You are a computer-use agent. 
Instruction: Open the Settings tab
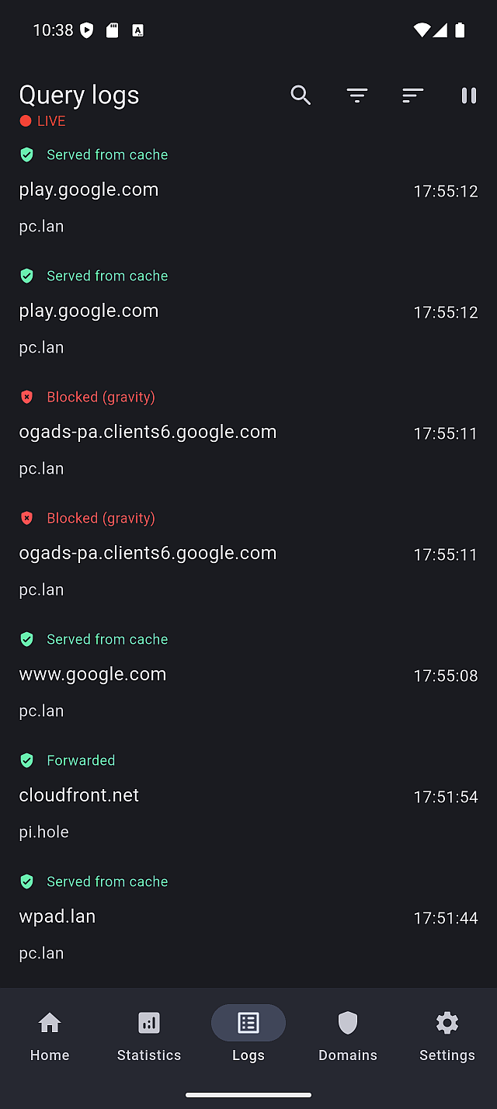point(447,1036)
